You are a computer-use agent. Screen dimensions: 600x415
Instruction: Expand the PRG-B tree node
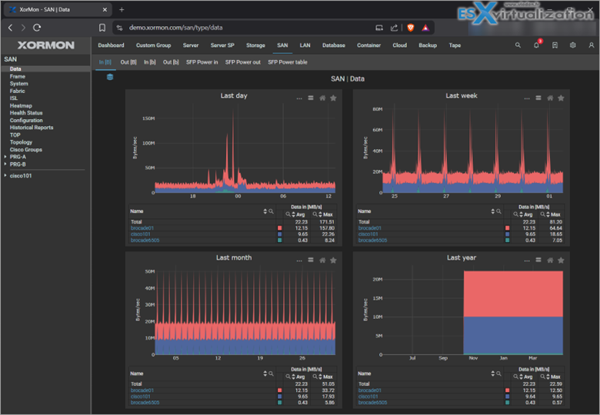(x=5, y=164)
